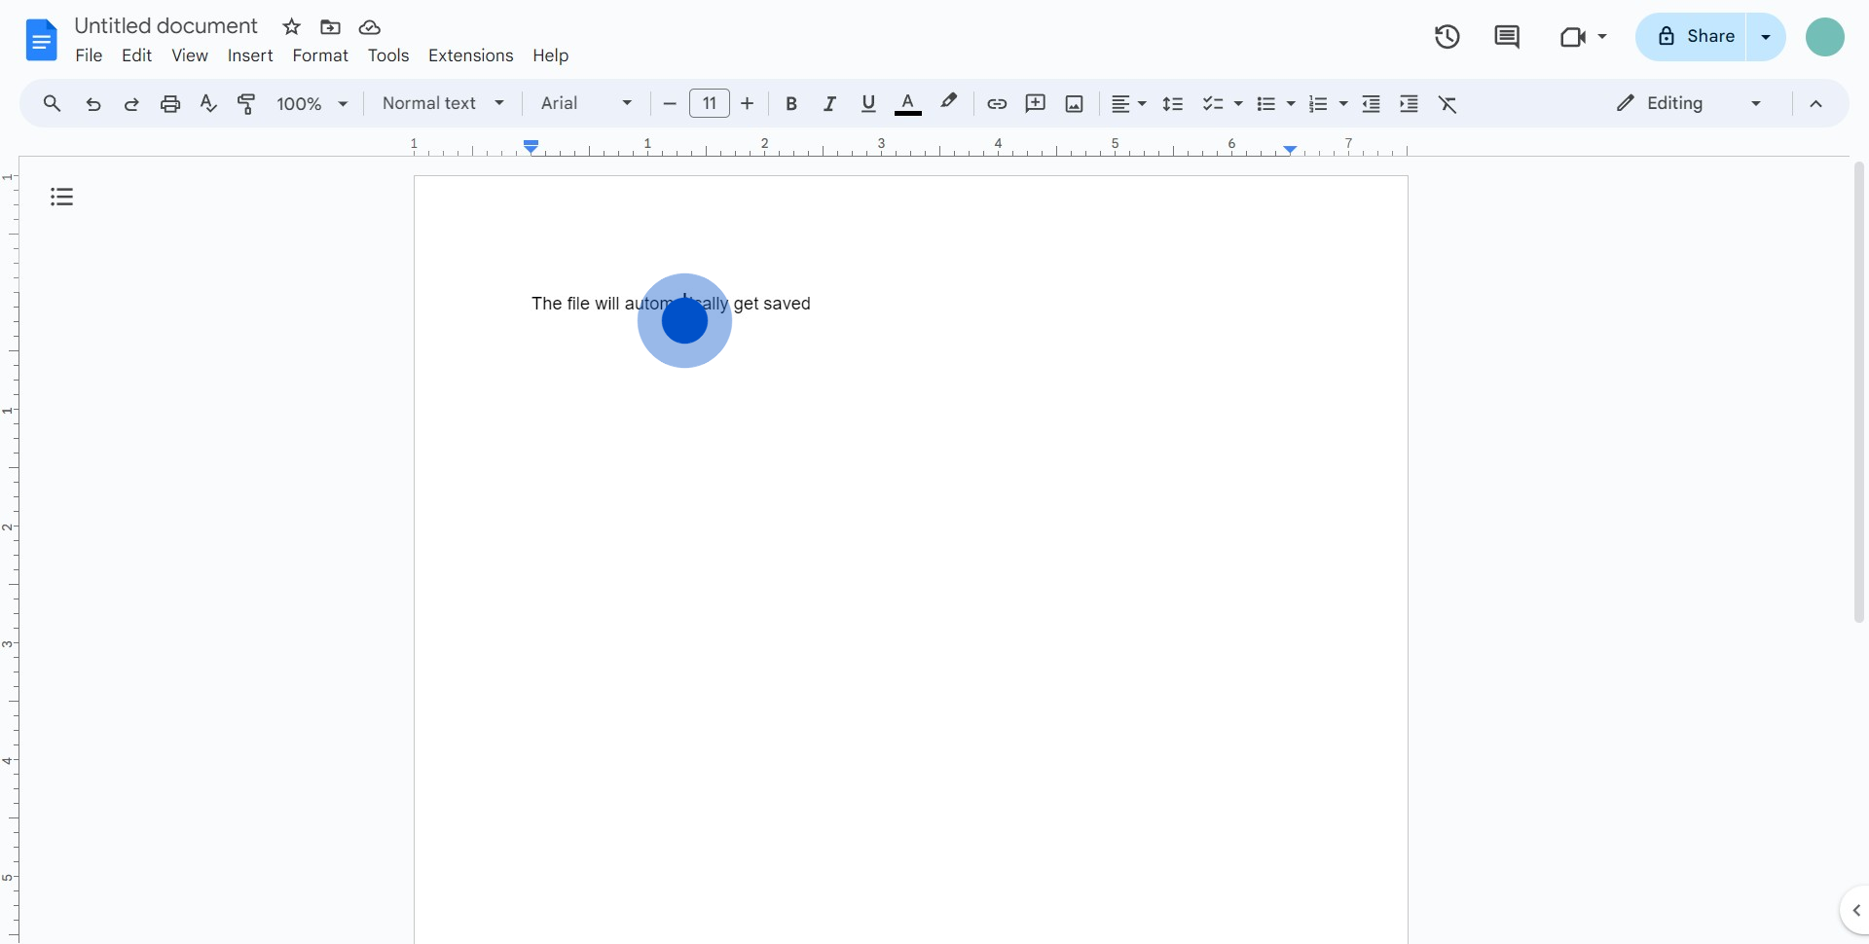Open line and paragraph spacing

coord(1173,104)
